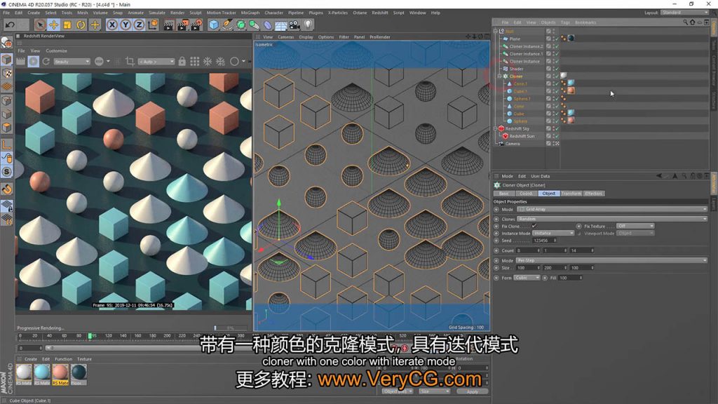Click the Render View clapperboard icon
718x404 pixels.
[x=168, y=25]
